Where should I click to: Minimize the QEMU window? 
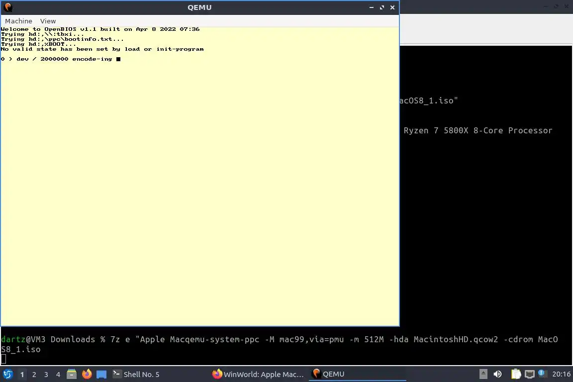tap(371, 7)
